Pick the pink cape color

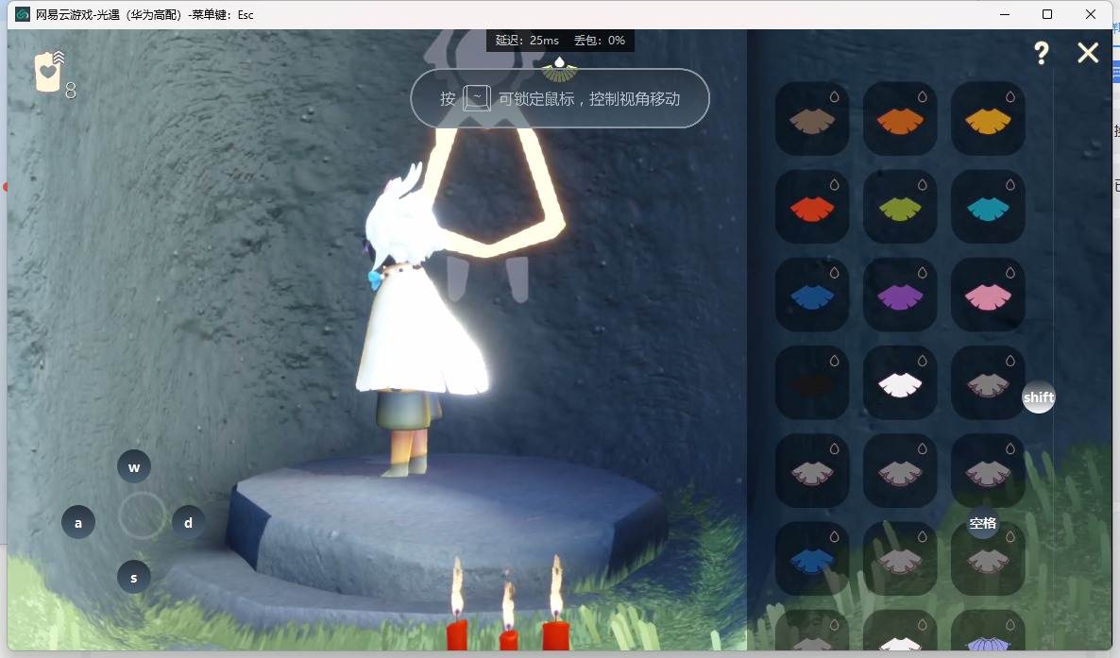click(988, 295)
